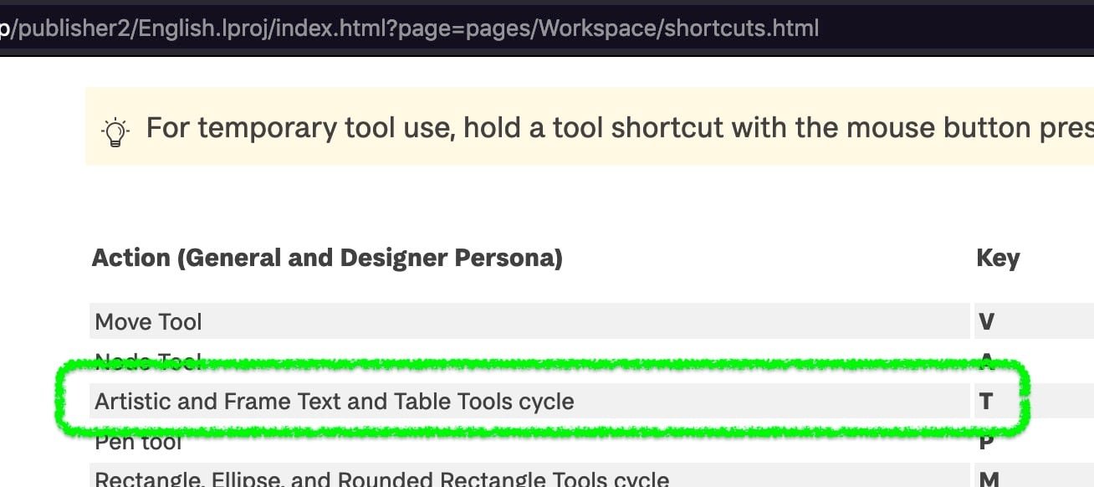Click the A key shortcut cell
The height and width of the screenshot is (487, 1094).
(x=987, y=361)
